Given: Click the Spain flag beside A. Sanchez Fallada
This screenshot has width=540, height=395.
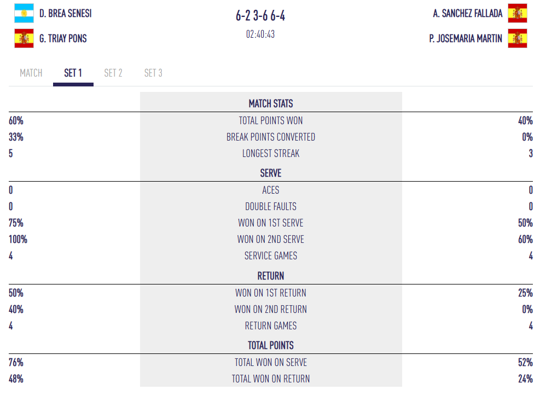Looking at the screenshot, I should pos(517,13).
